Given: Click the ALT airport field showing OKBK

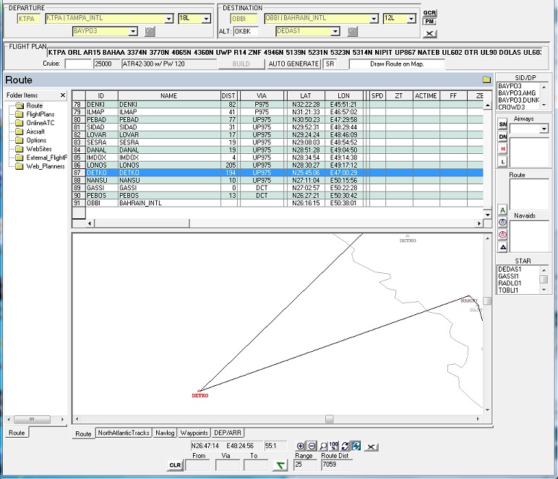Looking at the screenshot, I should point(246,31).
